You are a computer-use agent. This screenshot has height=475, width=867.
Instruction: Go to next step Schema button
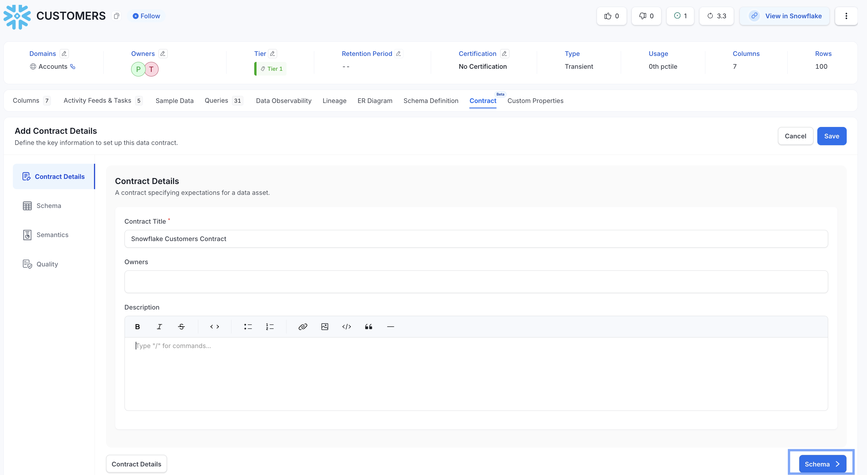click(x=822, y=464)
